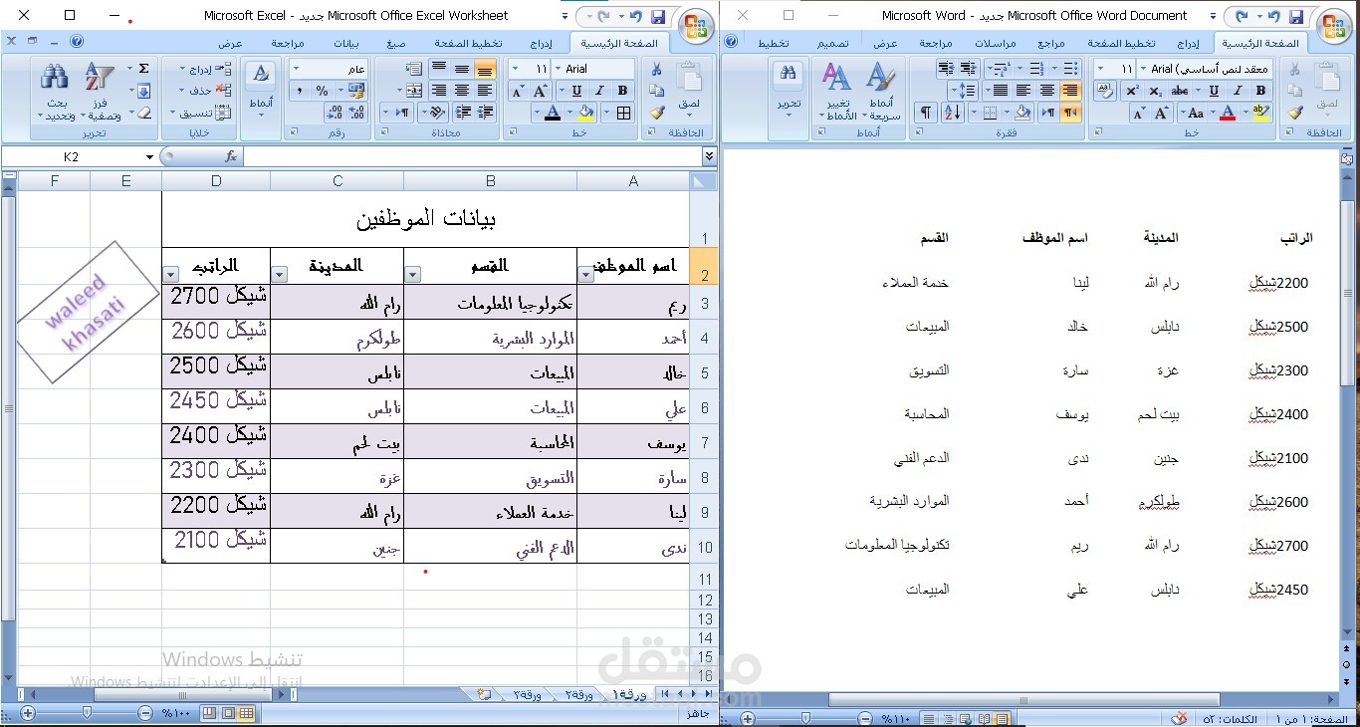Apply comma style in Excel number group

tap(300, 91)
